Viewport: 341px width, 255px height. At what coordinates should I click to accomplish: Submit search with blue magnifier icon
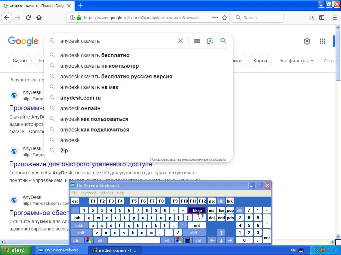pos(223,41)
